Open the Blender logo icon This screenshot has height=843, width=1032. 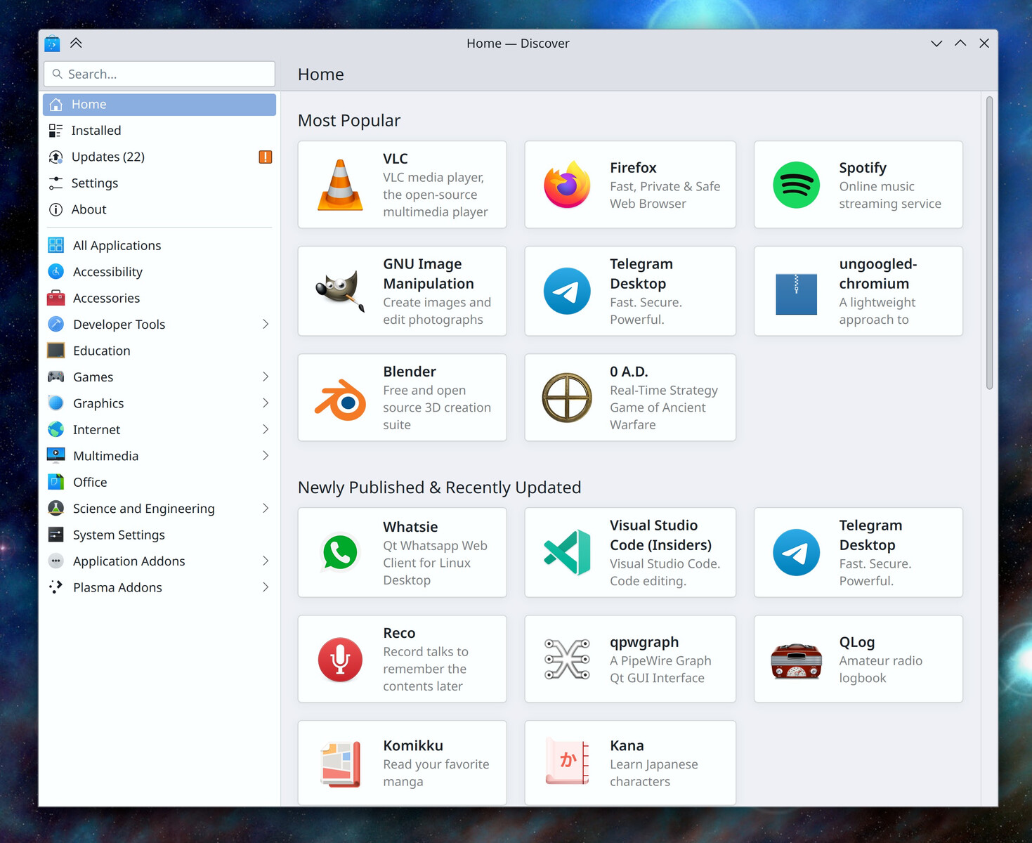pyautogui.click(x=340, y=398)
